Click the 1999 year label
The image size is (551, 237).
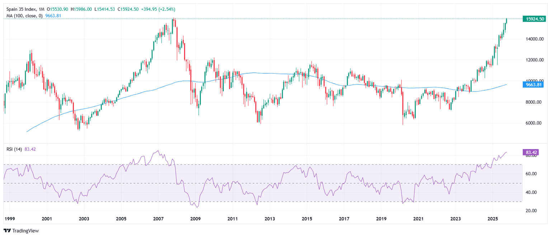coord(9,218)
